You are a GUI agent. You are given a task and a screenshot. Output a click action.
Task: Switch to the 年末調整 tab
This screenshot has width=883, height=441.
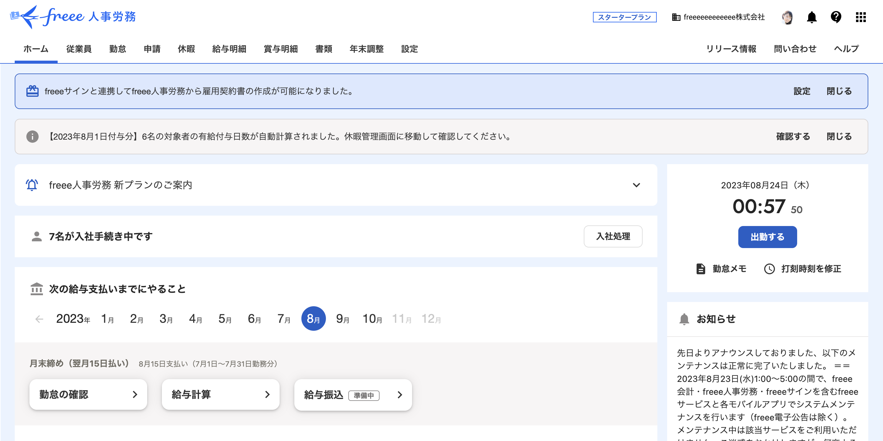point(366,49)
